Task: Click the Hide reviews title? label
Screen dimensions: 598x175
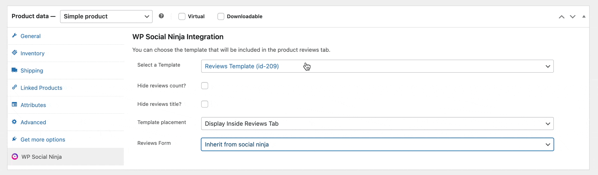Action: pyautogui.click(x=159, y=104)
